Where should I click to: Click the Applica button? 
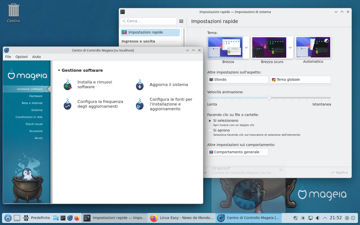[x=339, y=172]
